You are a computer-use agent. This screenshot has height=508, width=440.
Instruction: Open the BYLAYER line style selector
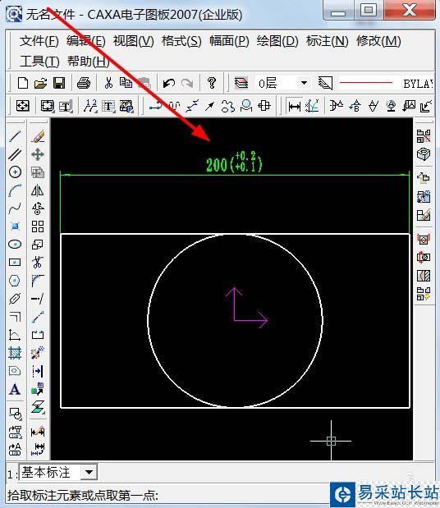[386, 84]
